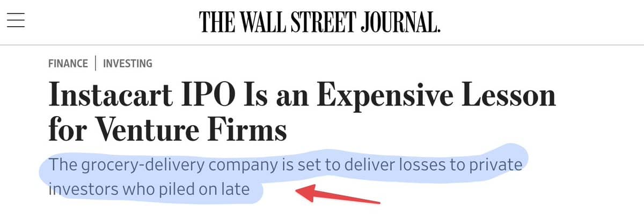
Task: Click 'investors who piled on late' text
Action: (150, 189)
